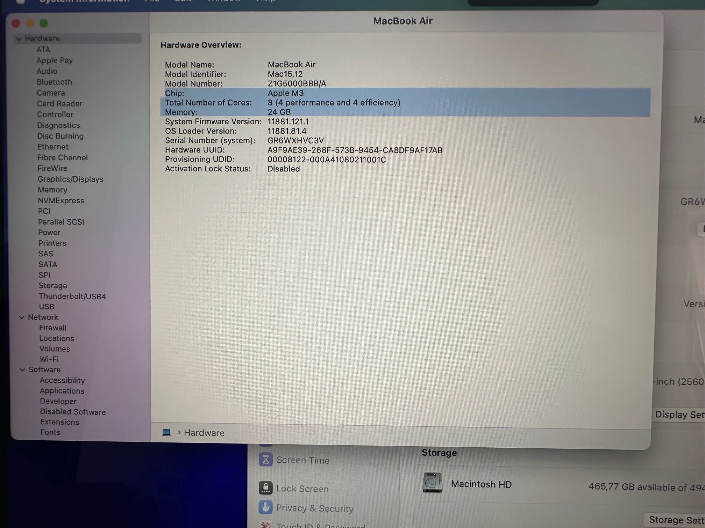Select Activation Lock Status Disabled value

283,169
